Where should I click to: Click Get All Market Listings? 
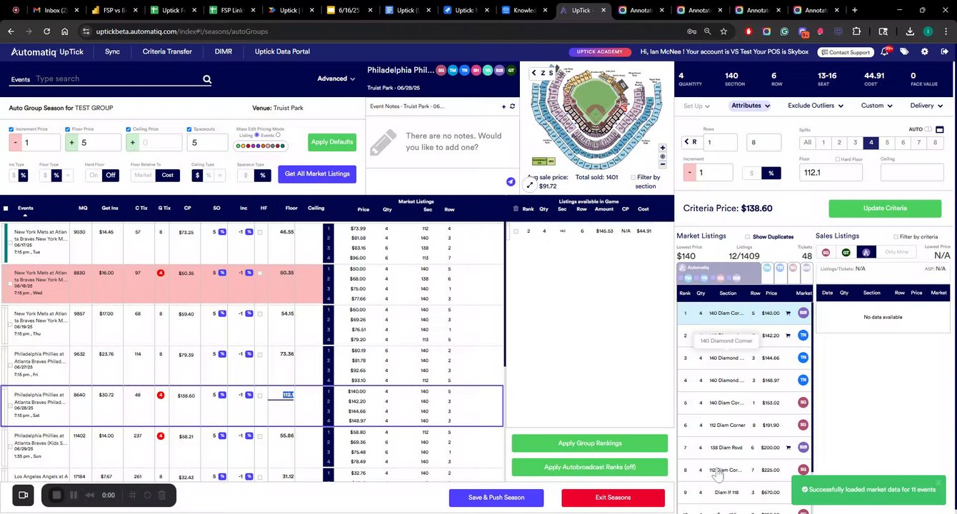click(317, 174)
